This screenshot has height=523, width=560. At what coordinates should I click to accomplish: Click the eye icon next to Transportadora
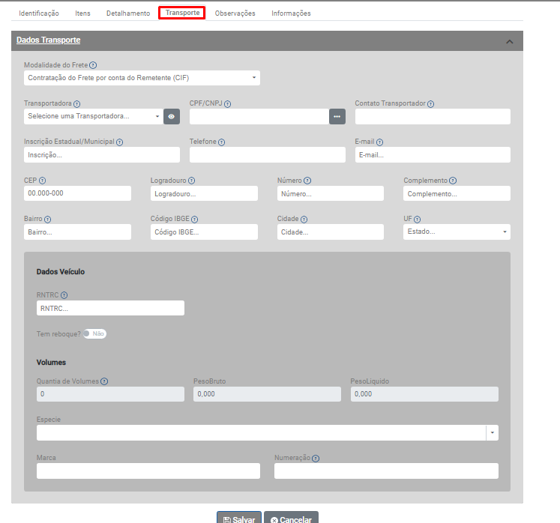(172, 116)
